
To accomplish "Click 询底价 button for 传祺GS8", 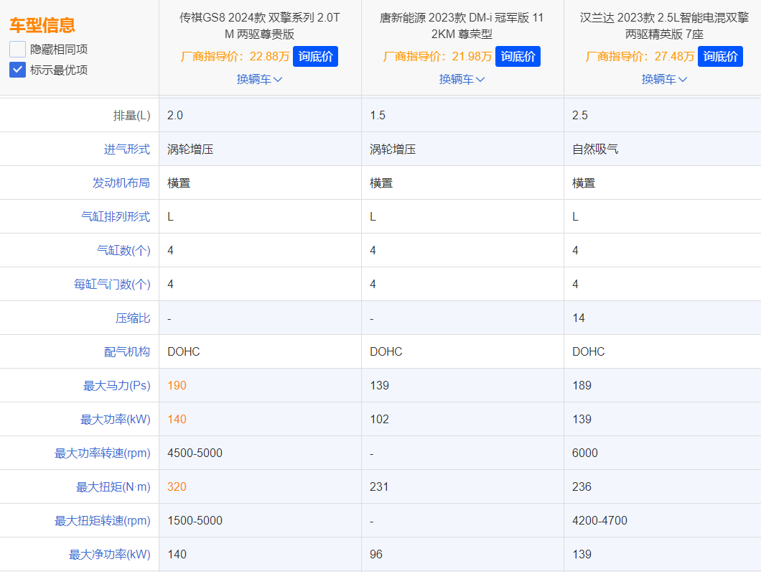I will pos(314,55).
